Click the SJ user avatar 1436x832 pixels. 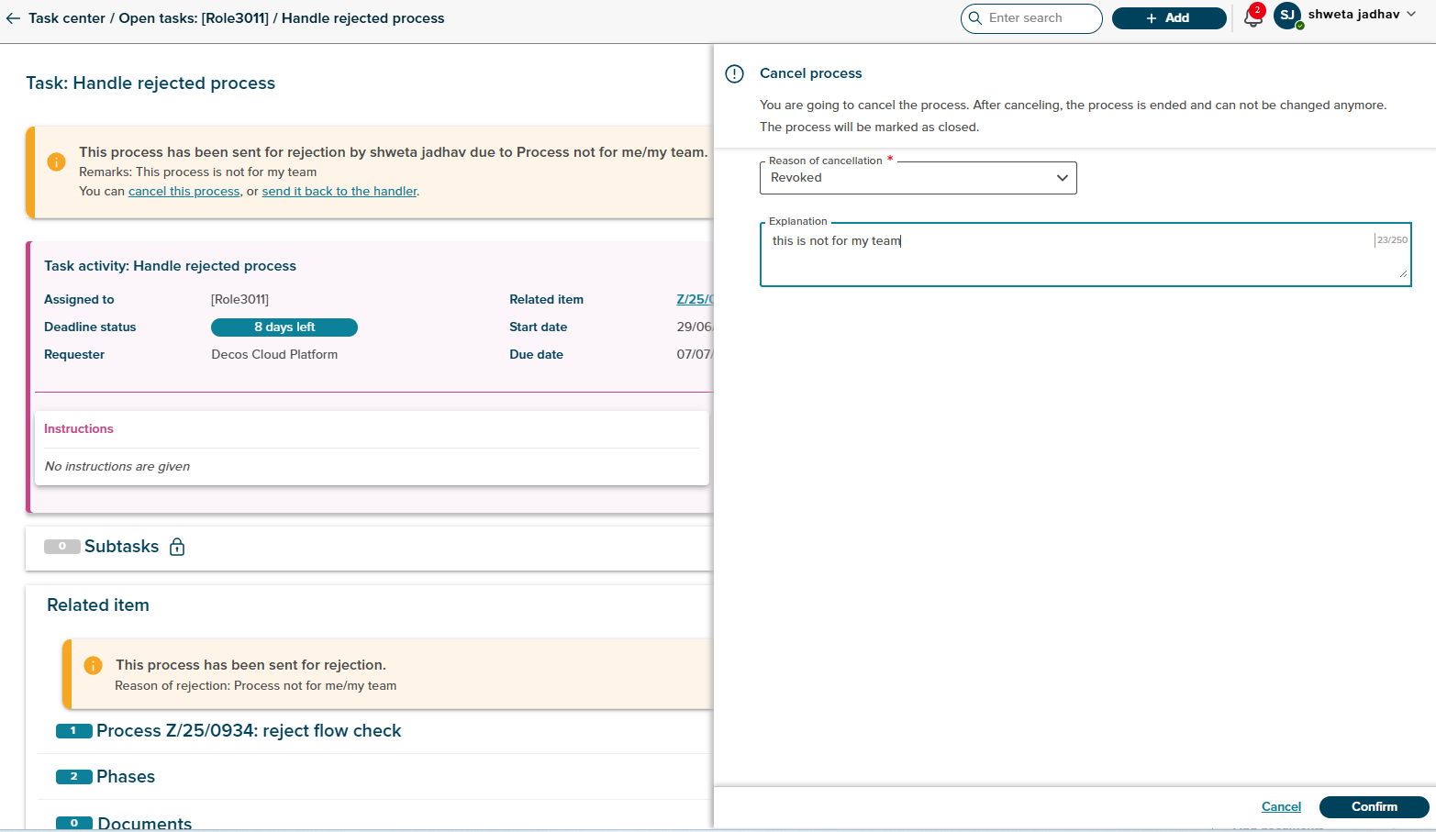1286,16
